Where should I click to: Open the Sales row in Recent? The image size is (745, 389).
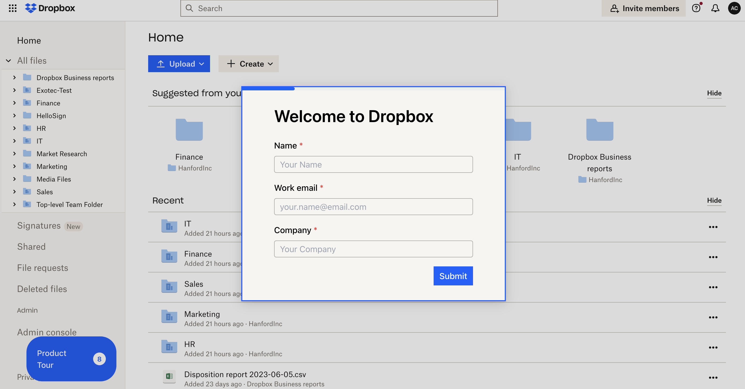[x=437, y=287]
